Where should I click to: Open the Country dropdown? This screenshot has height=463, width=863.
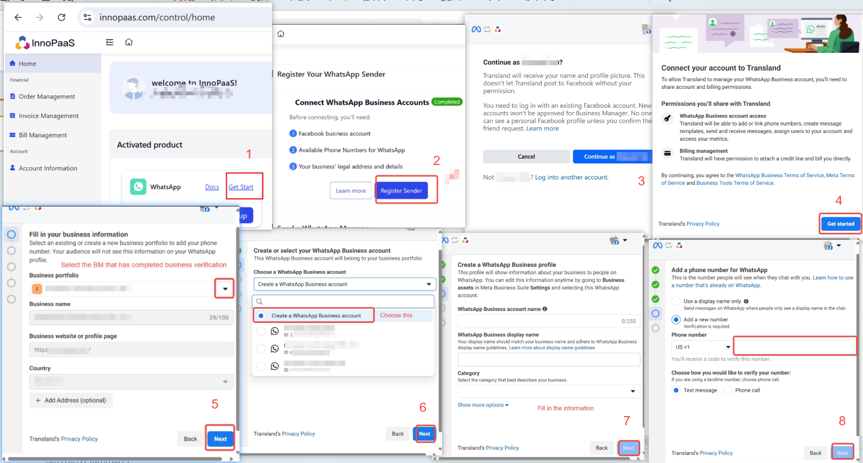131,382
